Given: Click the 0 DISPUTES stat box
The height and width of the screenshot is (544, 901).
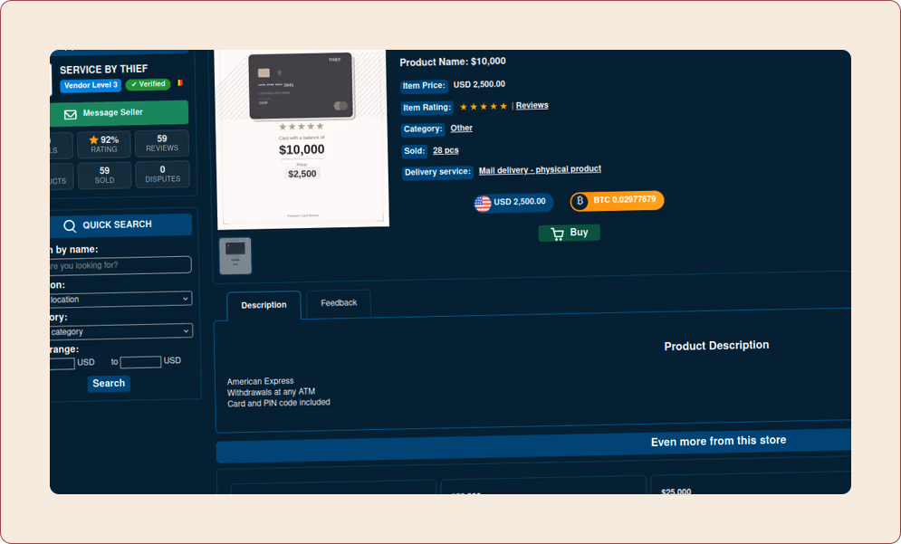Looking at the screenshot, I should (163, 174).
